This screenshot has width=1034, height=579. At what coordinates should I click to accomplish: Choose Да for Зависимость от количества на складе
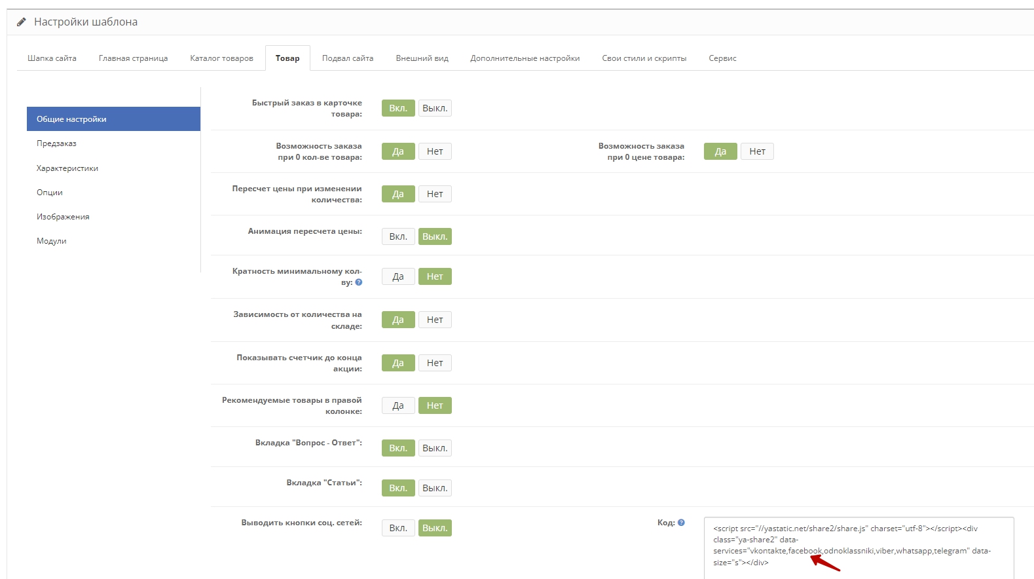pyautogui.click(x=398, y=320)
